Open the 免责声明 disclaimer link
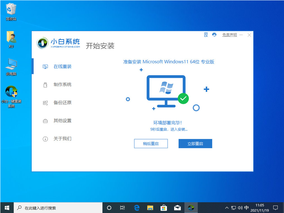The height and width of the screenshot is (213, 284). [x=229, y=35]
